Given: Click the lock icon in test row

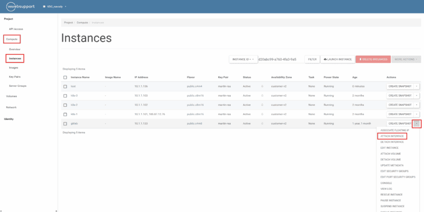Looking at the screenshot, I should click(x=262, y=86).
